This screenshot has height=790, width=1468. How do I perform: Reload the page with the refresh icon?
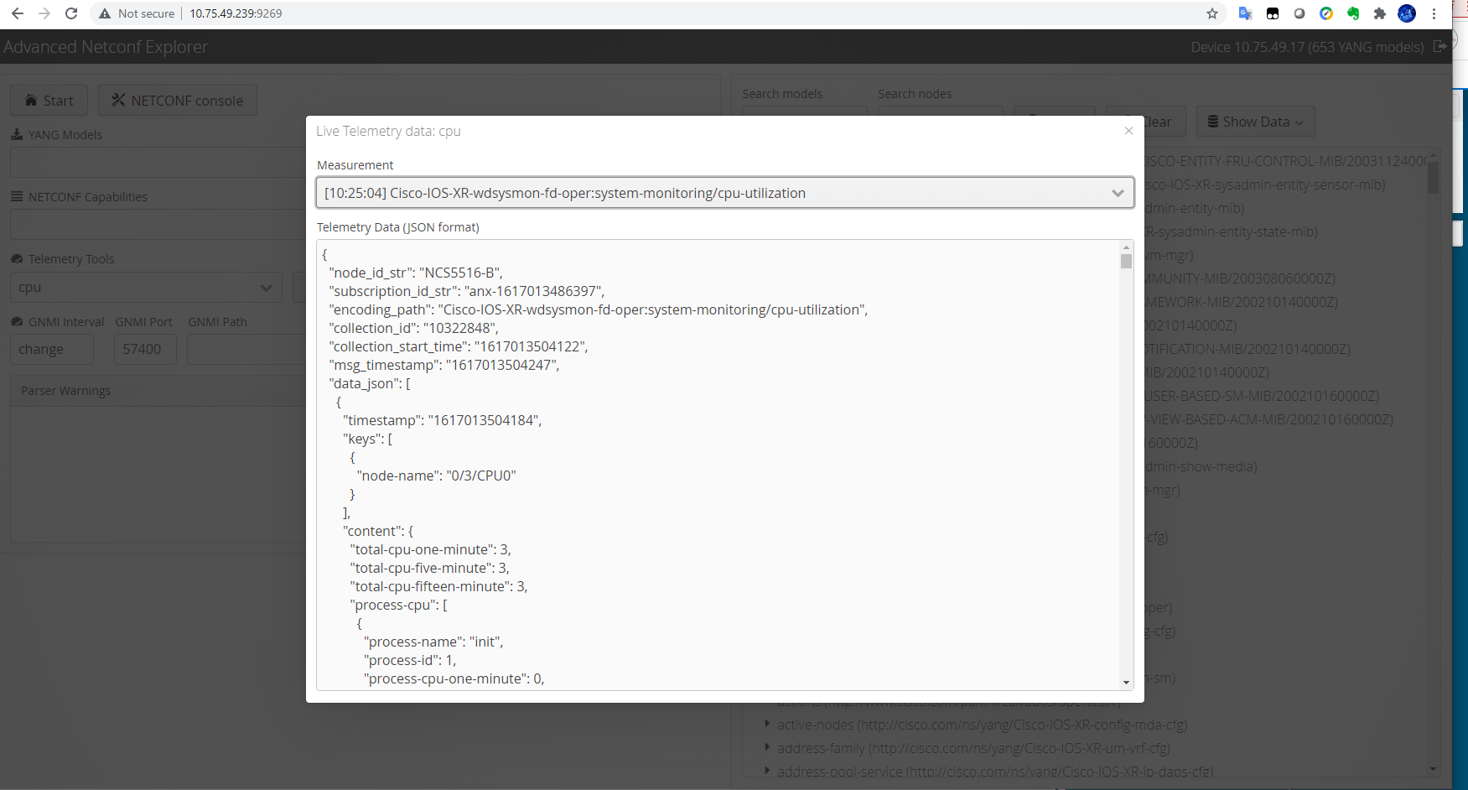click(71, 13)
